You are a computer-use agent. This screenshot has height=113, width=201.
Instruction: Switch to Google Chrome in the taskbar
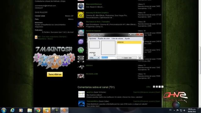pos(38,110)
